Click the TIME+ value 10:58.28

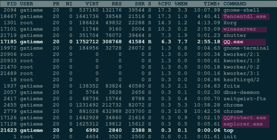point(207,105)
